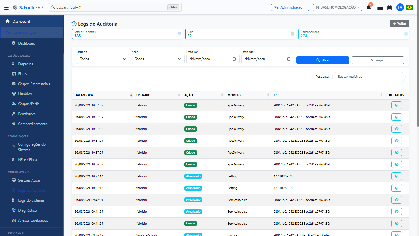View details of the 10:57:36 log entry

(x=397, y=105)
